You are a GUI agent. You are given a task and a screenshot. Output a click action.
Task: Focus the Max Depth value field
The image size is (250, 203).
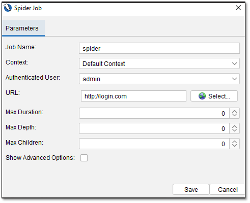(154, 128)
